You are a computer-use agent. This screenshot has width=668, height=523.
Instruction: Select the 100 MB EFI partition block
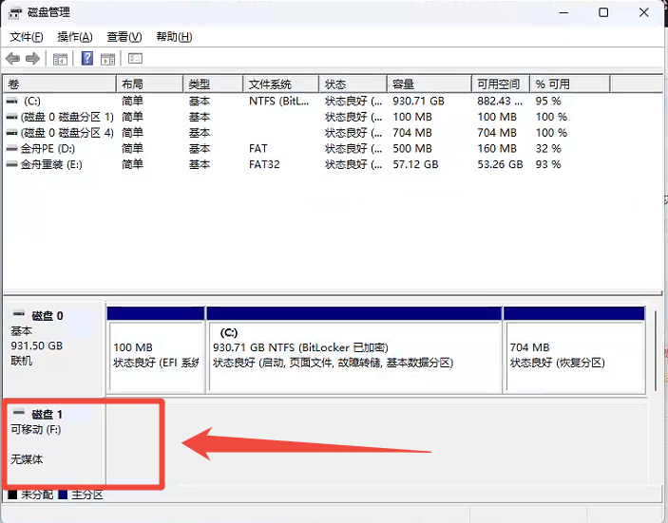(156, 350)
